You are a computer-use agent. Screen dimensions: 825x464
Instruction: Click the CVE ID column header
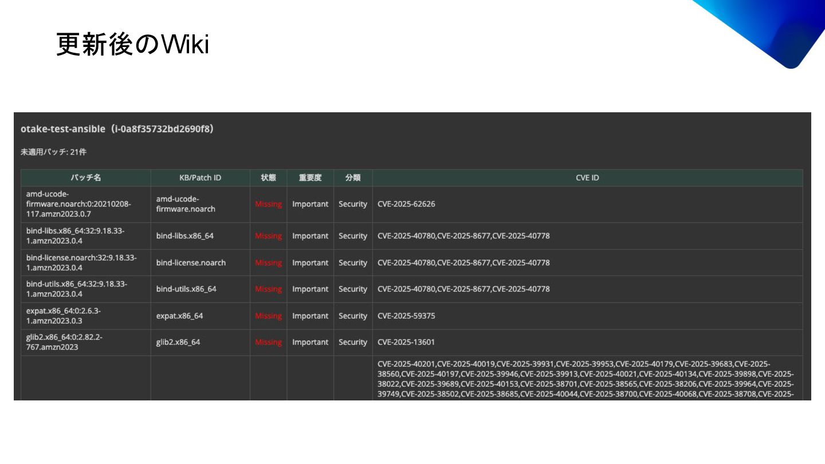pyautogui.click(x=587, y=178)
